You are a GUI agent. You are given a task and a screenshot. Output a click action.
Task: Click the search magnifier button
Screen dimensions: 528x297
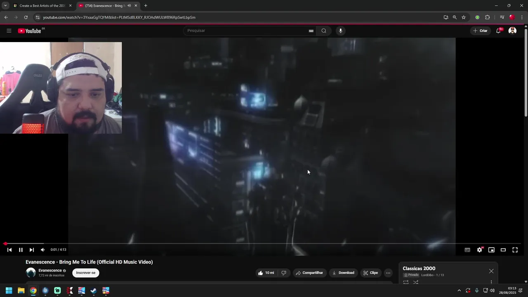(x=324, y=31)
